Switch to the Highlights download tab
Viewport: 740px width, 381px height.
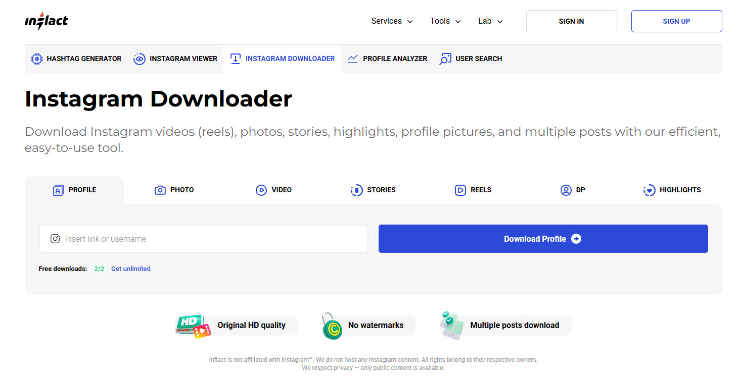[x=672, y=190]
